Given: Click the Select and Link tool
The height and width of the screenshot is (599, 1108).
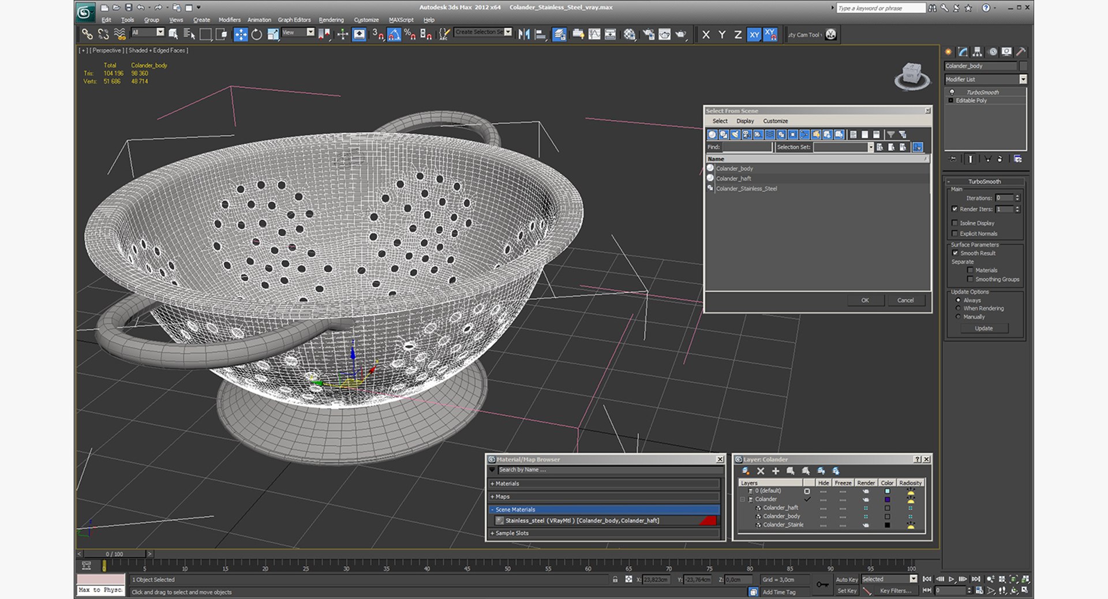Looking at the screenshot, I should (x=87, y=35).
